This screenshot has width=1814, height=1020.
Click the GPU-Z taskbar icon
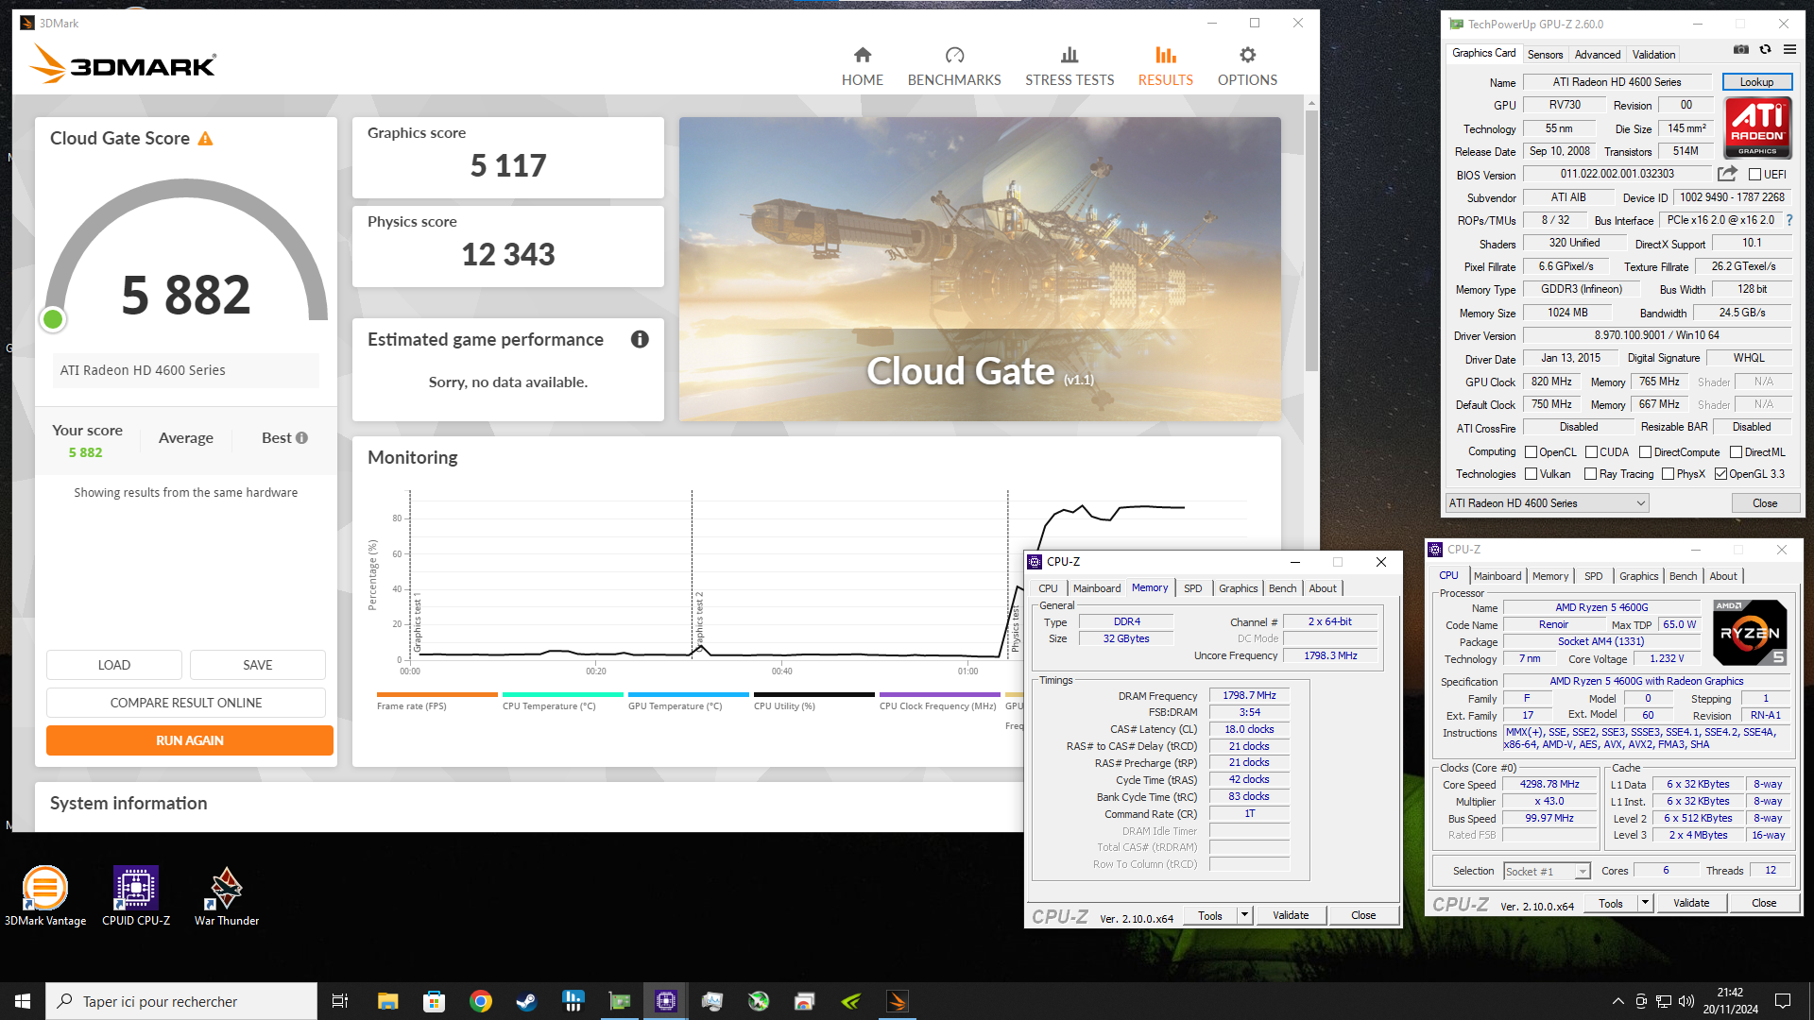(620, 1001)
